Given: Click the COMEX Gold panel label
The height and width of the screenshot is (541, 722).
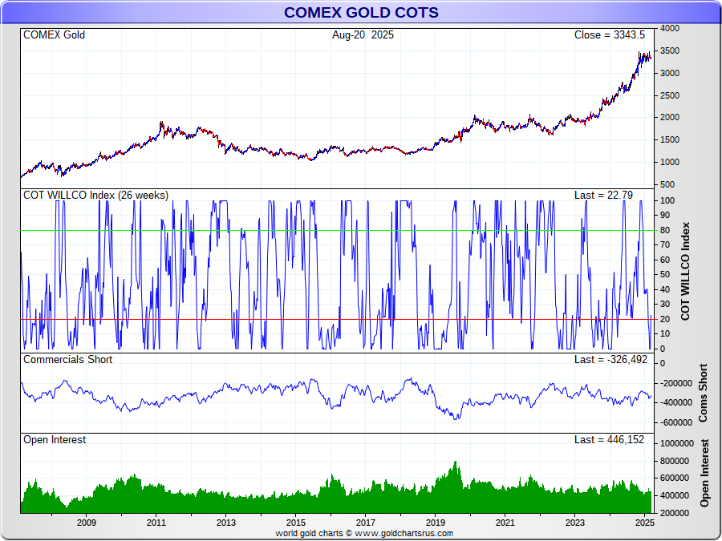Looking at the screenshot, I should [x=54, y=35].
